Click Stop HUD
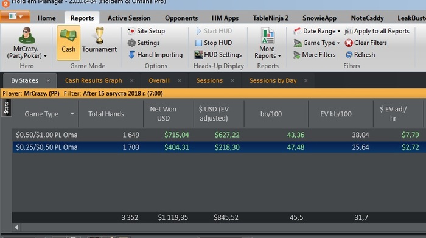The width and height of the screenshot is (426, 238). (x=214, y=43)
